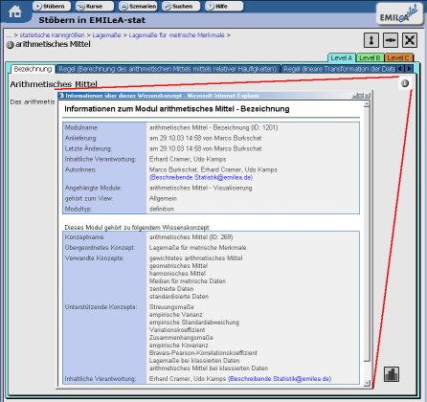Image resolution: width=427 pixels, height=402 pixels.
Task: Select the Bezeichnung tab
Action: (x=33, y=69)
